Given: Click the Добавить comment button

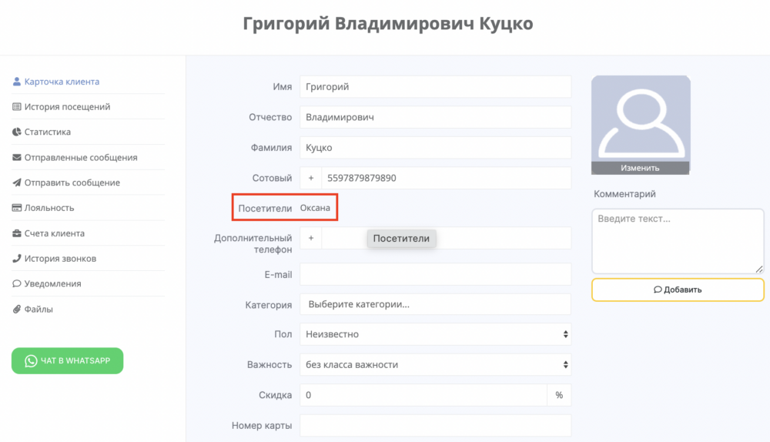Looking at the screenshot, I should 678,290.
